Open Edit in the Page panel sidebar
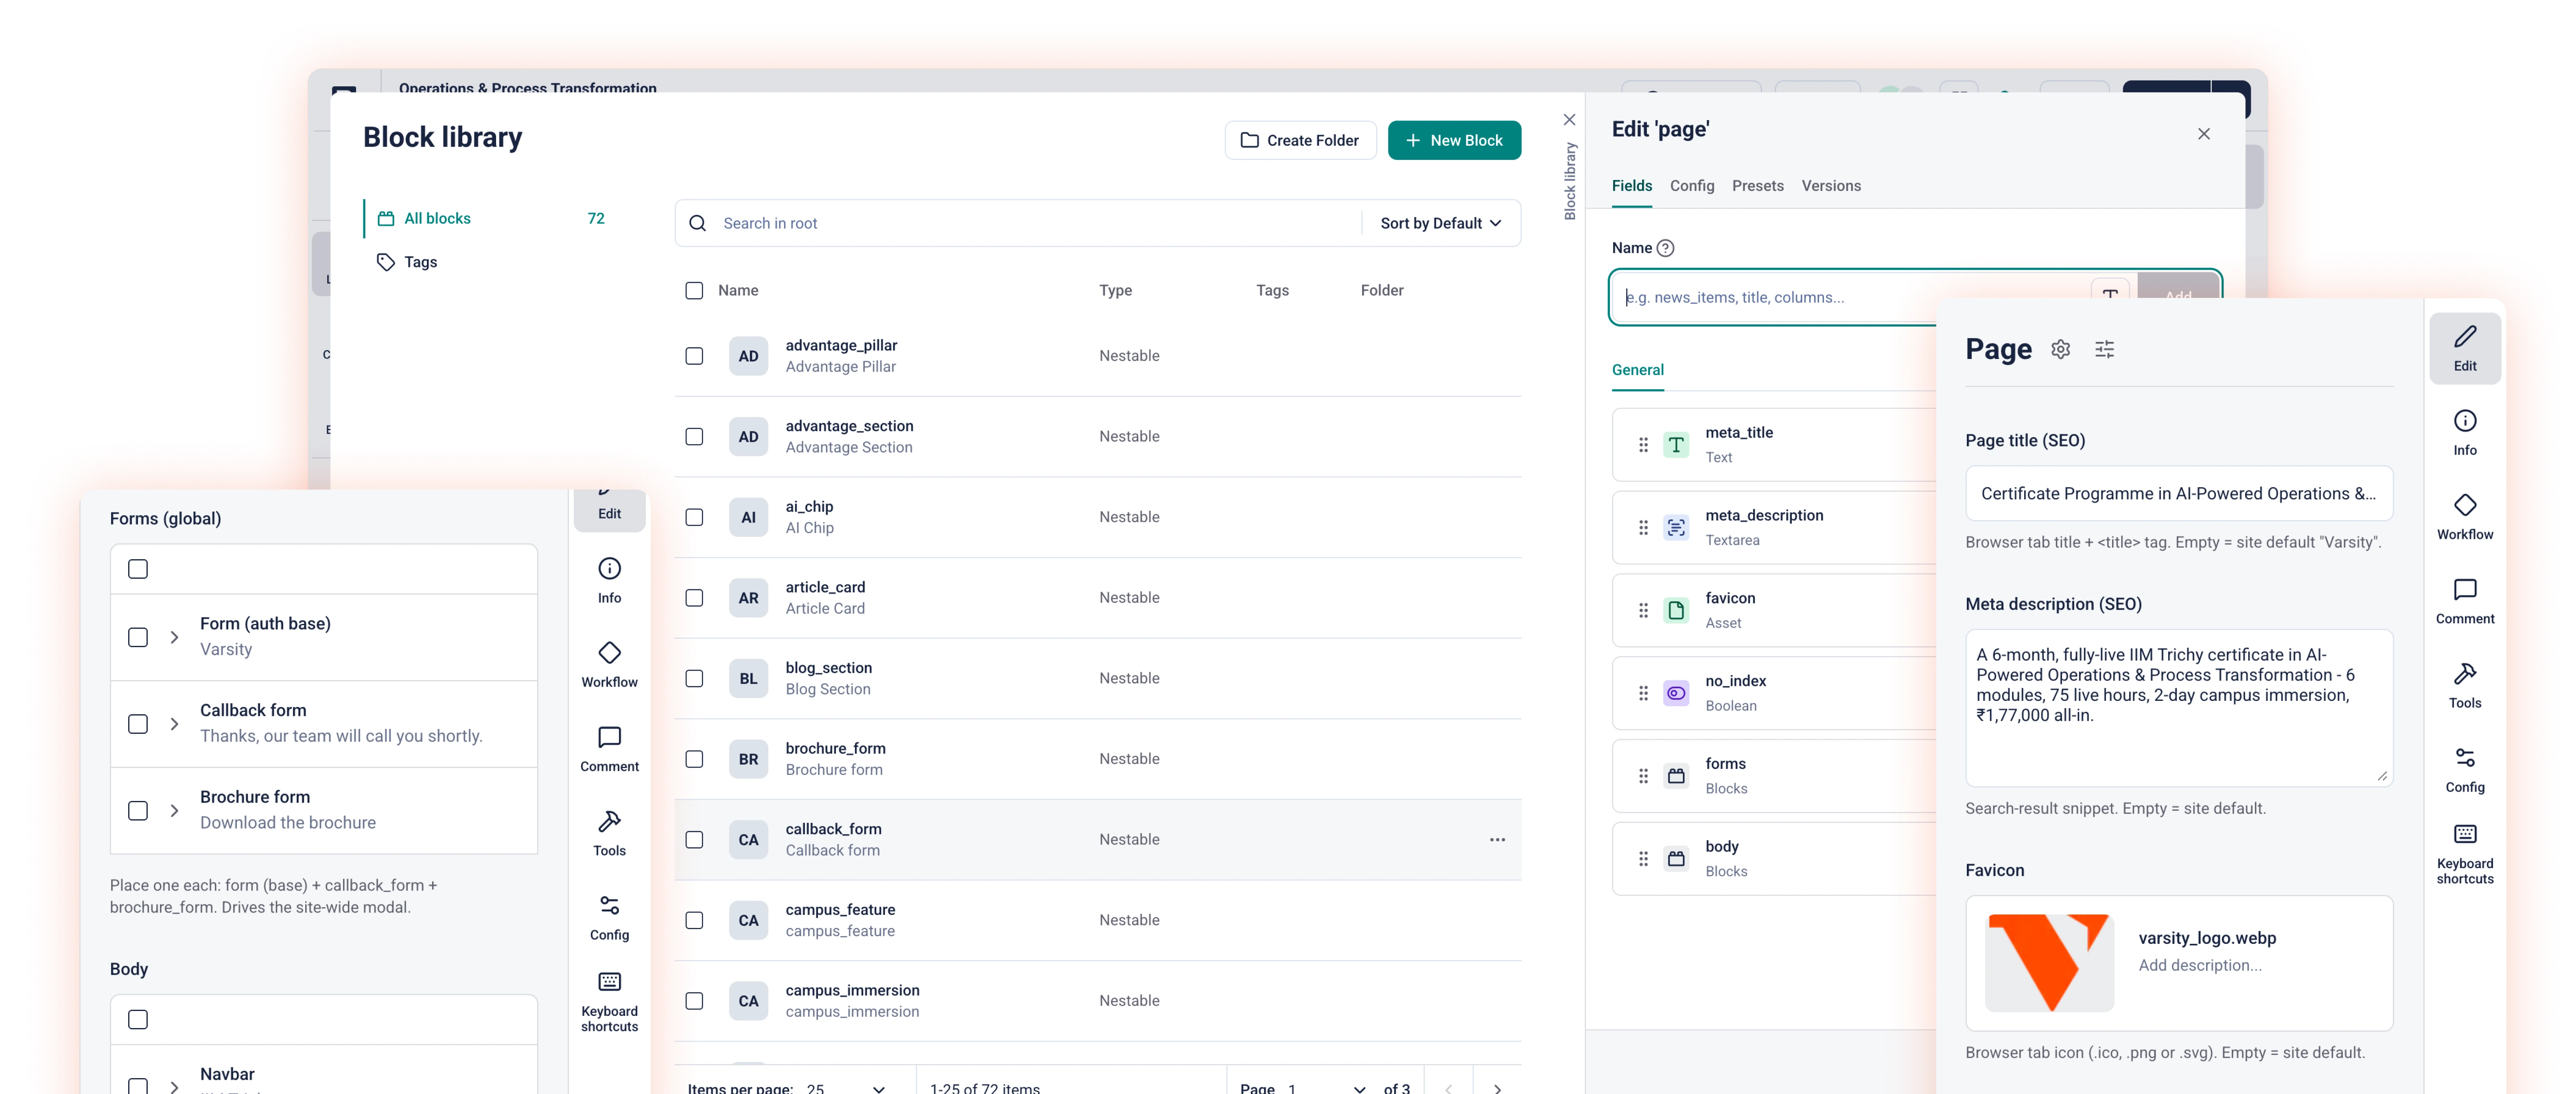Viewport: 2576px width, 1094px height. 2464,348
